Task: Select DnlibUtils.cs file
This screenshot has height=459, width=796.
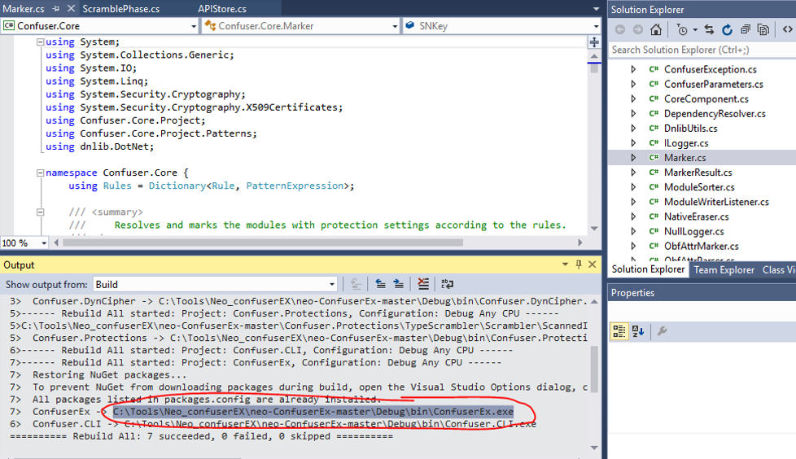Action: pos(690,129)
